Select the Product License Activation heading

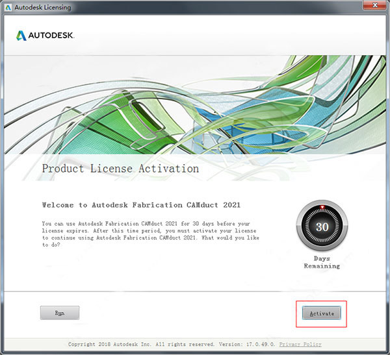point(120,169)
